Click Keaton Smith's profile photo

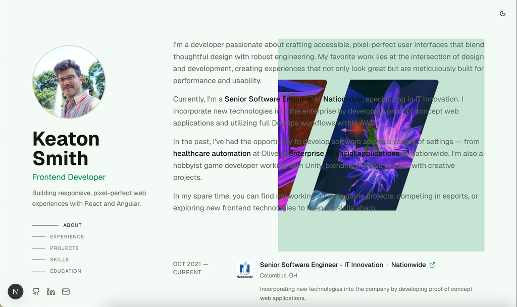click(x=69, y=82)
